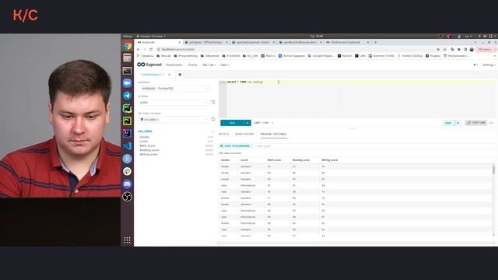Switch to the Query History tab
Viewport: 498px width, 280px height.
tap(244, 134)
